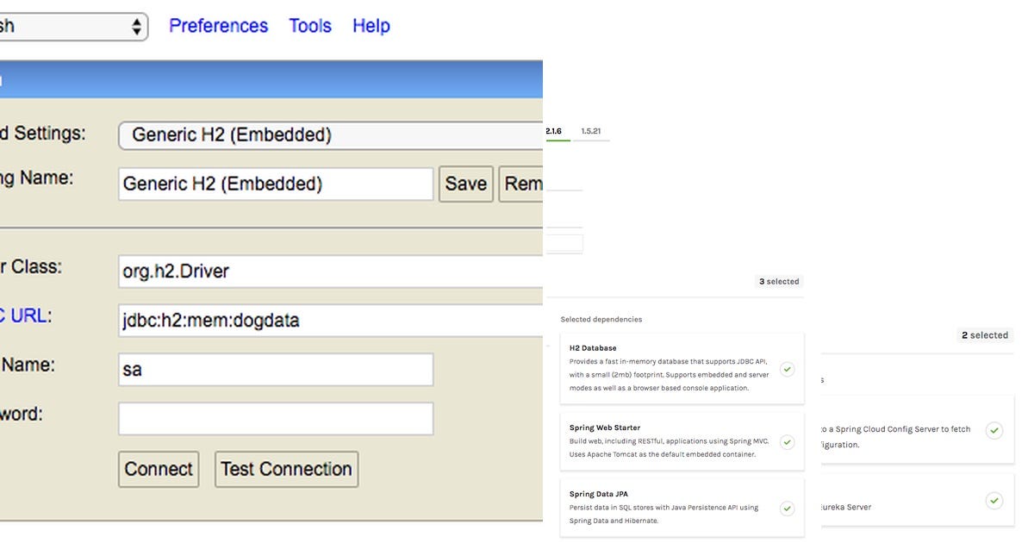Image resolution: width=1034 pixels, height=543 pixels.
Task: Click the User Name field containing sa
Action: click(276, 370)
